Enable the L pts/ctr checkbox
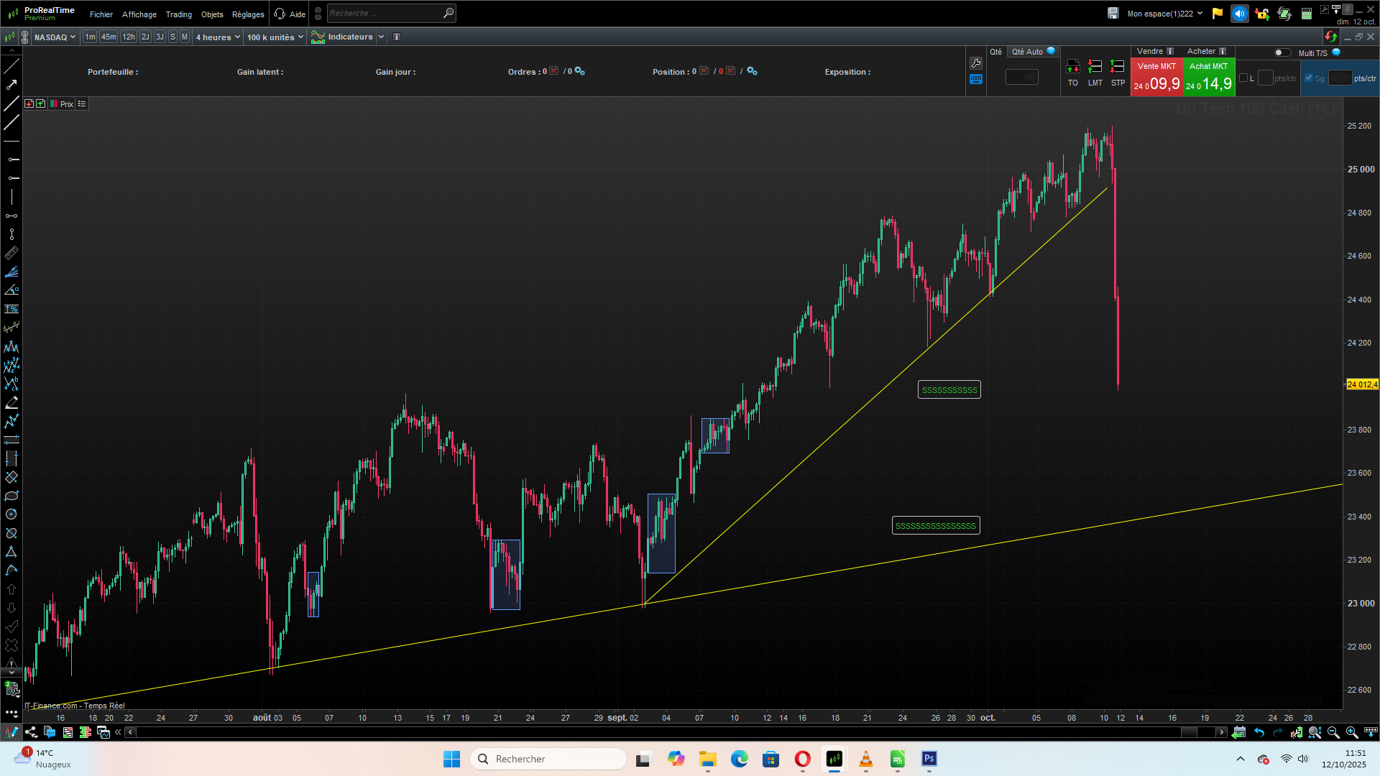 [x=1243, y=78]
